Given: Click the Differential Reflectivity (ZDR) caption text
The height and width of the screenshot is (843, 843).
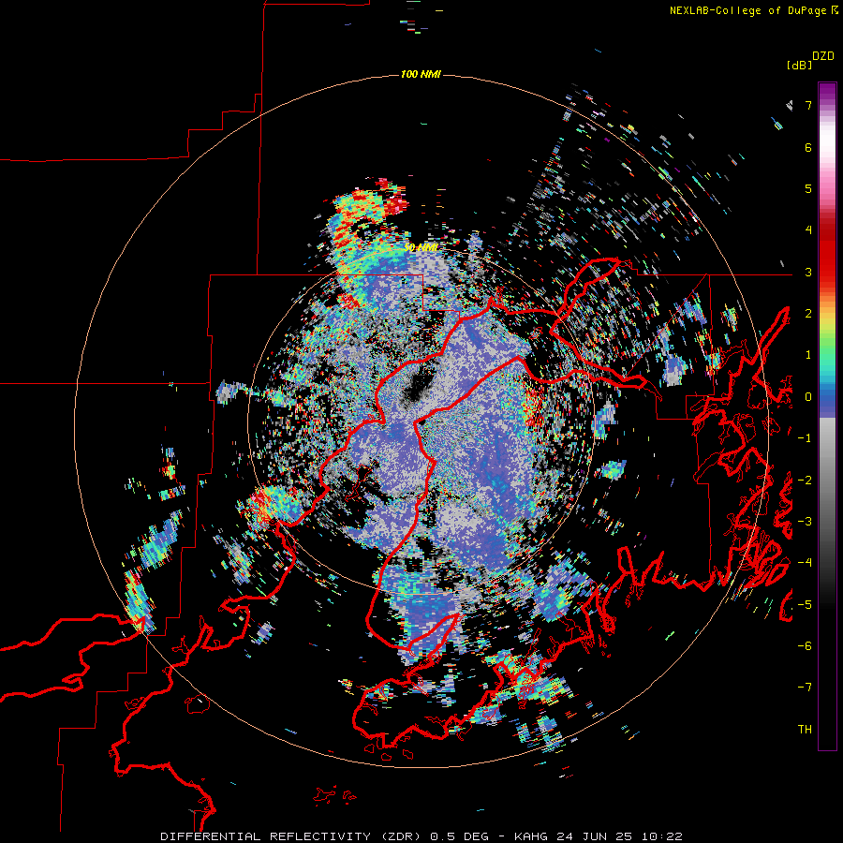Looking at the screenshot, I should [x=292, y=836].
